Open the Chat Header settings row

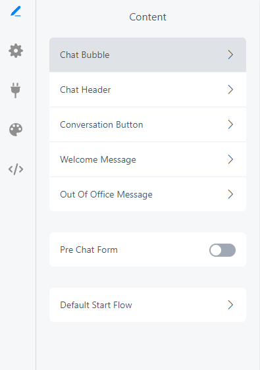click(147, 90)
